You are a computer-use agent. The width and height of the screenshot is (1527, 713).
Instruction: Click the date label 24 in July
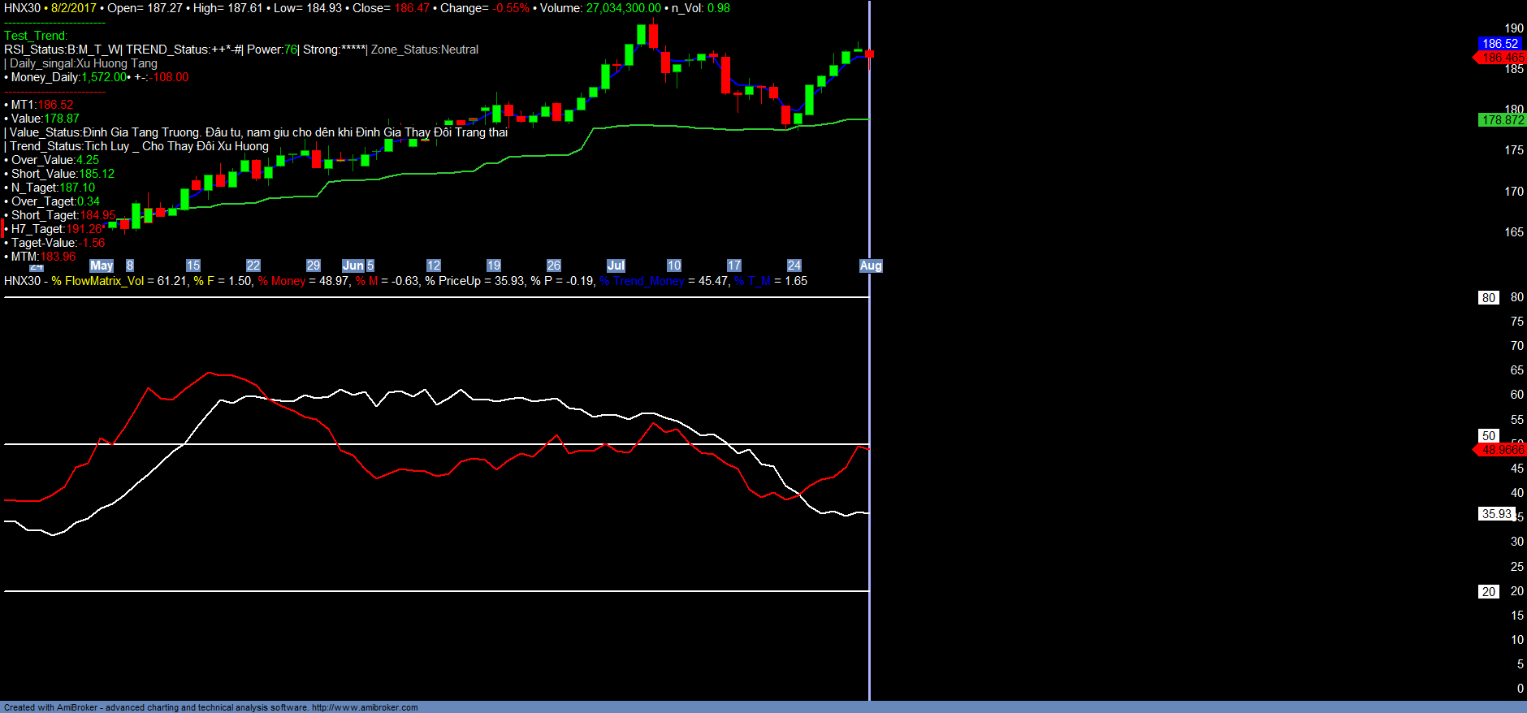[x=794, y=266]
